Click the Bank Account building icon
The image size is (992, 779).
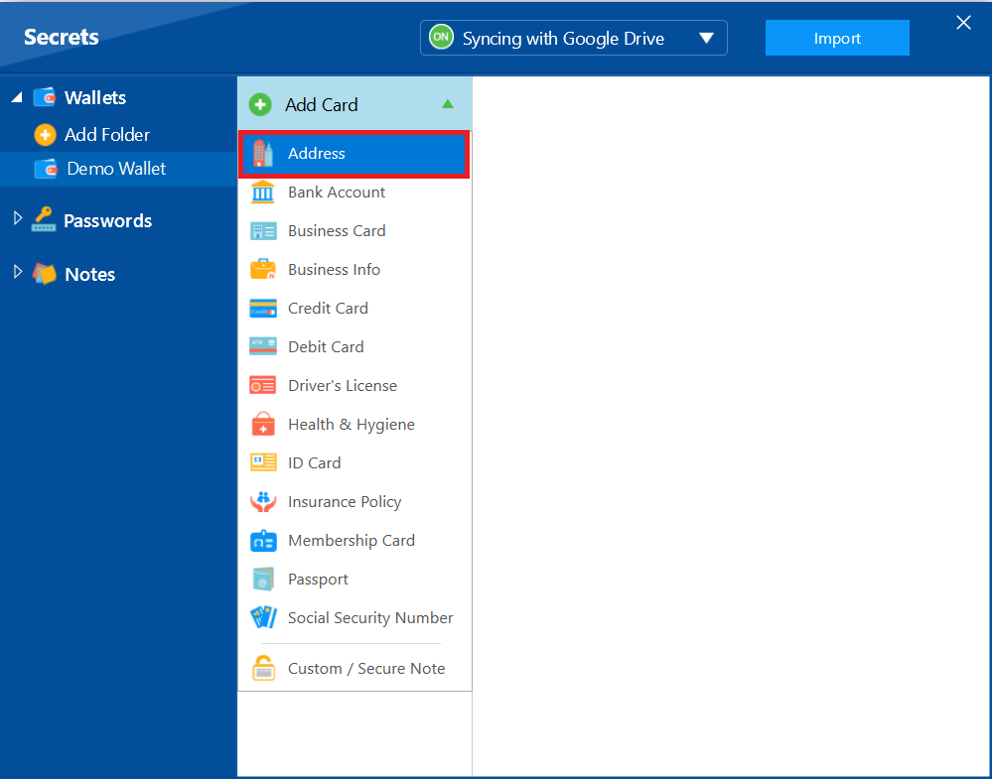tap(262, 193)
